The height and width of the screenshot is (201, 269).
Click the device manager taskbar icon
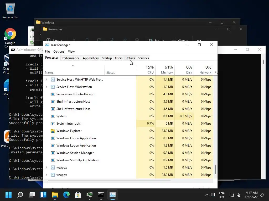[x=89, y=194]
